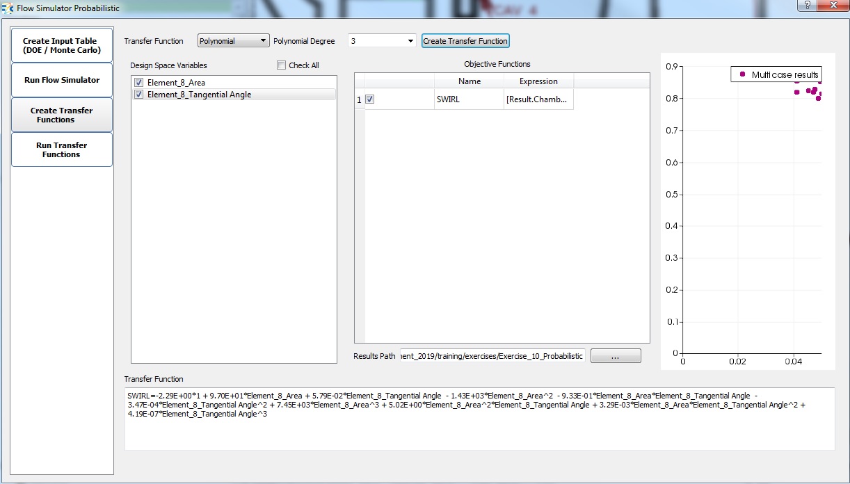Click the purple Multicase results legend marker

click(742, 74)
